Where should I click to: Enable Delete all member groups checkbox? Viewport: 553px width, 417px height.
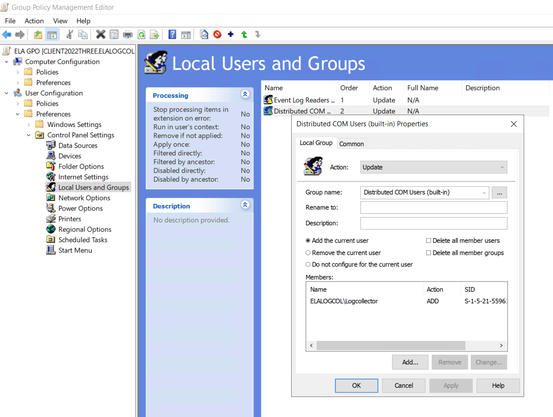coord(429,253)
